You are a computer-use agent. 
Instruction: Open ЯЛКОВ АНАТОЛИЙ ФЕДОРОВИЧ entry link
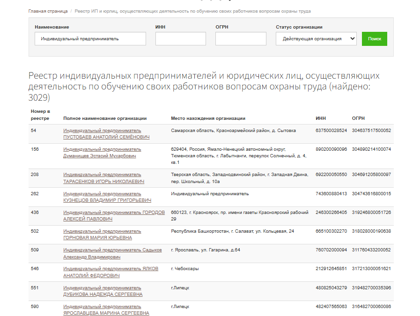pyautogui.click(x=111, y=272)
